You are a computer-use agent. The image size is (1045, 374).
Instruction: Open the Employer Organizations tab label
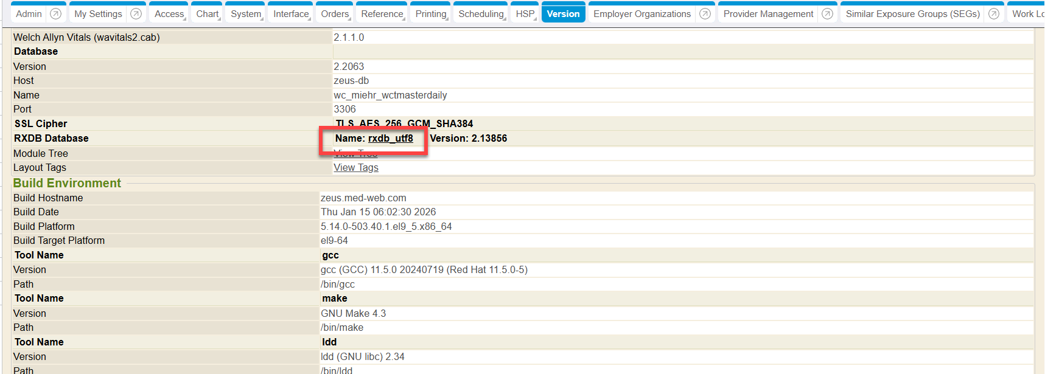coord(642,14)
